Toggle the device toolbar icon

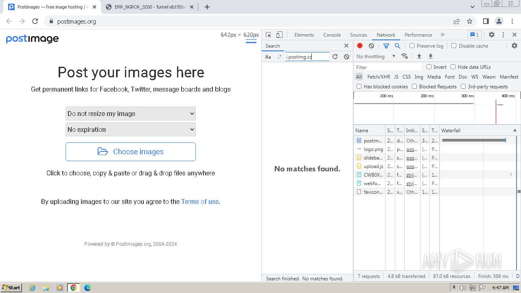click(279, 35)
